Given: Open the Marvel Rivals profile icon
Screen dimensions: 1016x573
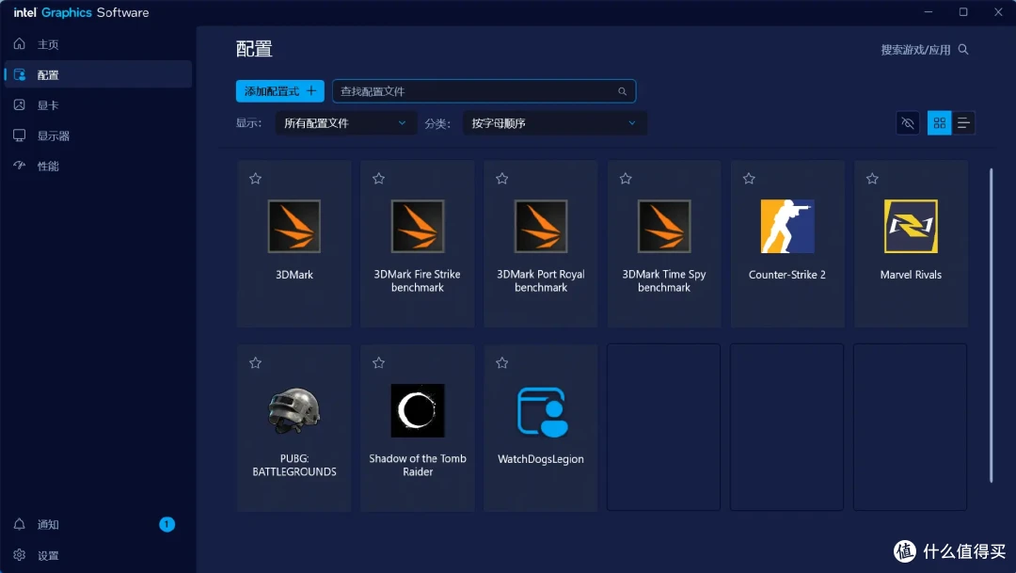Looking at the screenshot, I should pyautogui.click(x=911, y=226).
